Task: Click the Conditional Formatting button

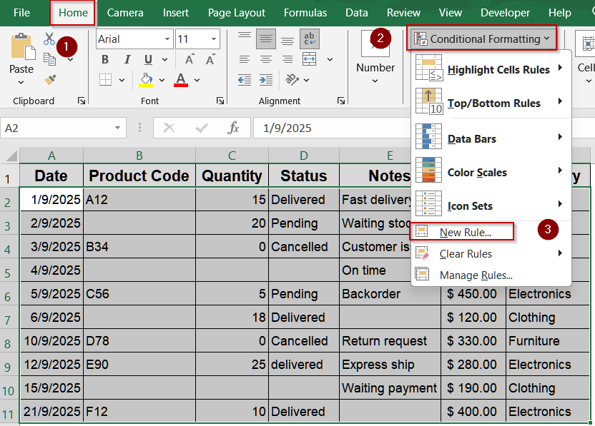Action: click(x=481, y=39)
